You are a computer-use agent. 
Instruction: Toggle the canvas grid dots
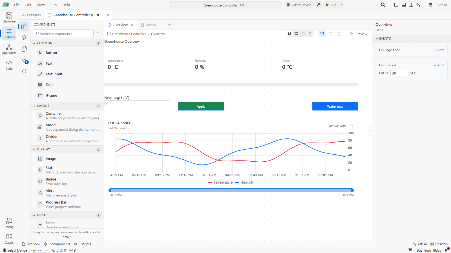pyautogui.click(x=322, y=34)
